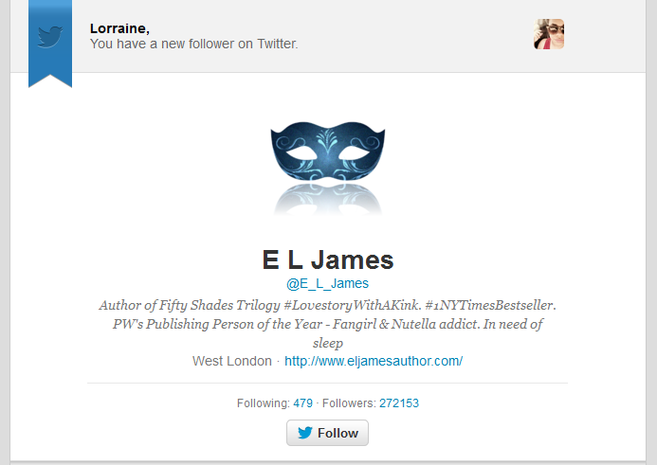This screenshot has height=465, width=657.
Task: View the 272153 followers count
Action: coord(399,403)
